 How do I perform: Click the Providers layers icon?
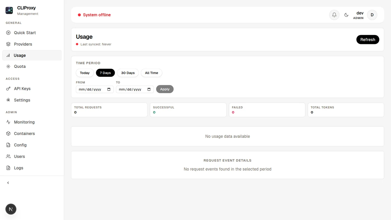coord(8,44)
